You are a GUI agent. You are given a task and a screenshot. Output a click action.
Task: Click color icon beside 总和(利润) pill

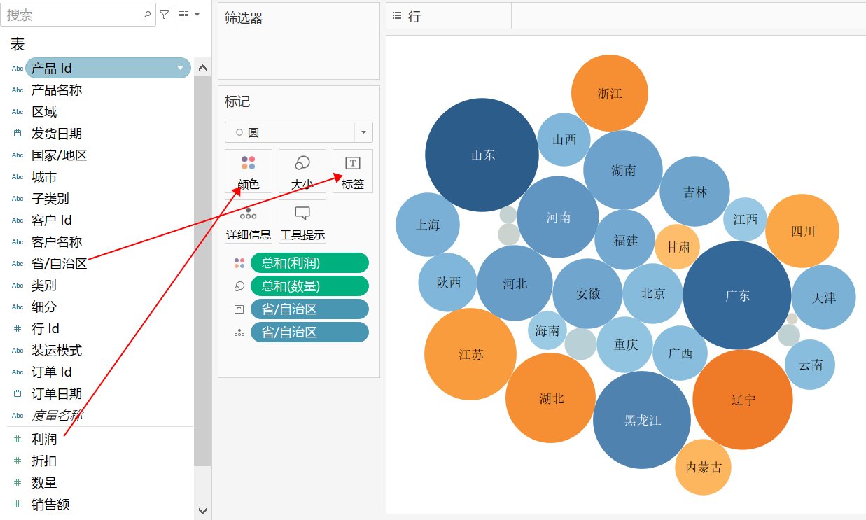[x=239, y=263]
